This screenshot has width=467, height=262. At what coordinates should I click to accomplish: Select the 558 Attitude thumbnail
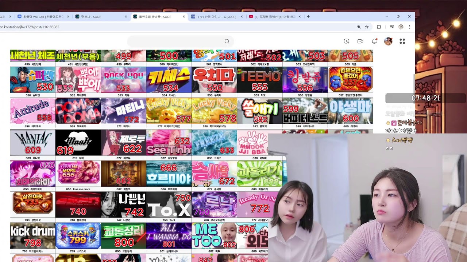[x=32, y=111]
